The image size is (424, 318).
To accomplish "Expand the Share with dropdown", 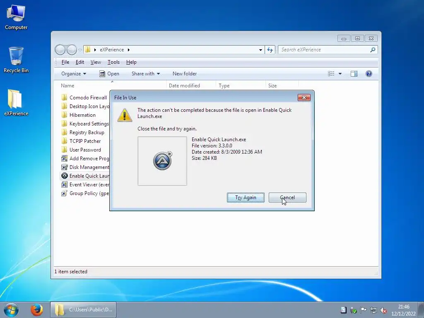I will pyautogui.click(x=146, y=74).
